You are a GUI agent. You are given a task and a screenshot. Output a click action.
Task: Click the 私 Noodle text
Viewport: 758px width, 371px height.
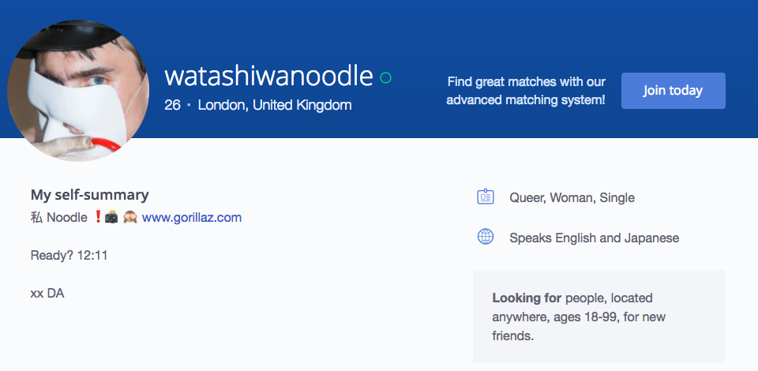[59, 217]
